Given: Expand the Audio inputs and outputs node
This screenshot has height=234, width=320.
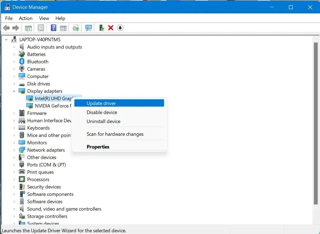Looking at the screenshot, I should (14, 47).
